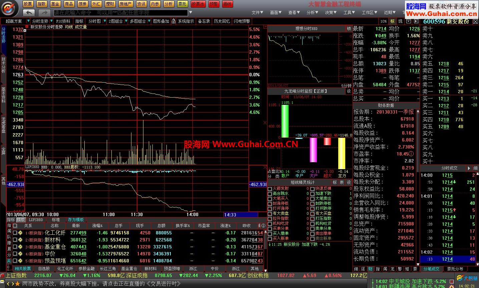Image resolution: width=479 pixels, height=288 pixels.
Task: Open the 决策 menu
Action: (331, 12)
